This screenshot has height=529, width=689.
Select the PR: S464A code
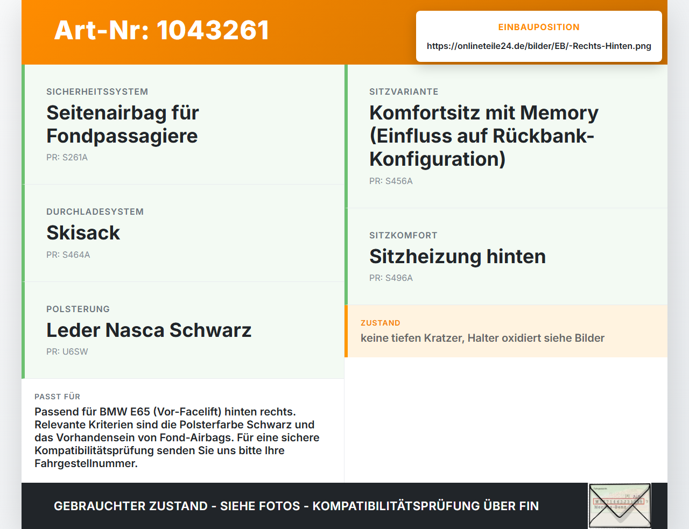(68, 255)
